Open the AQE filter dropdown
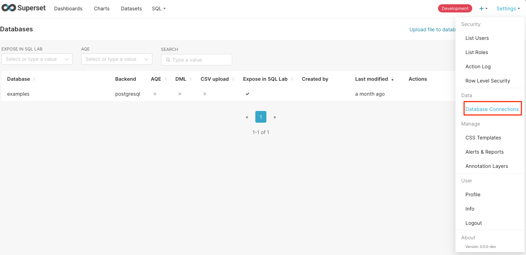Viewport: 526px width, 255px height. [x=117, y=59]
